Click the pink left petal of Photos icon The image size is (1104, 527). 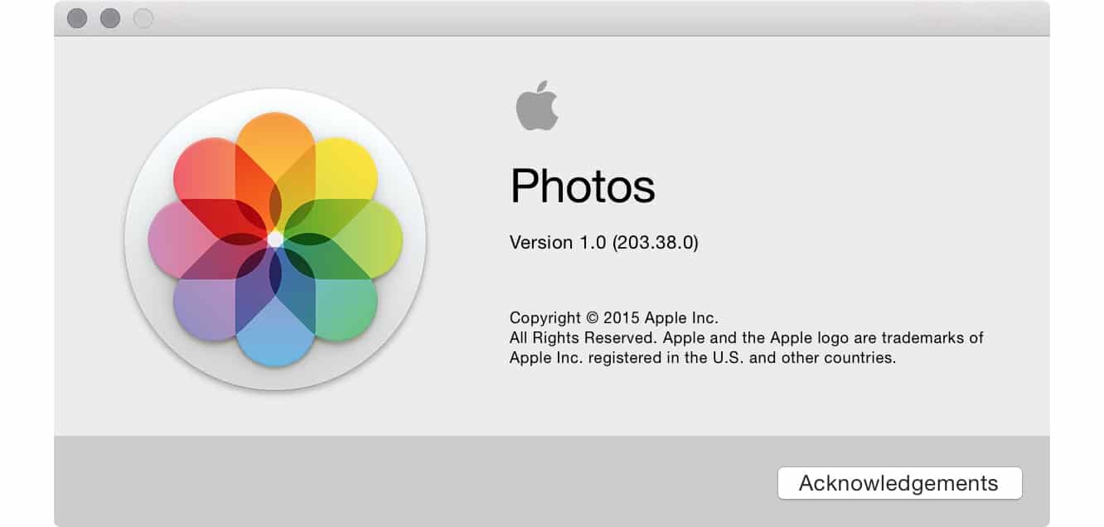tap(177, 239)
